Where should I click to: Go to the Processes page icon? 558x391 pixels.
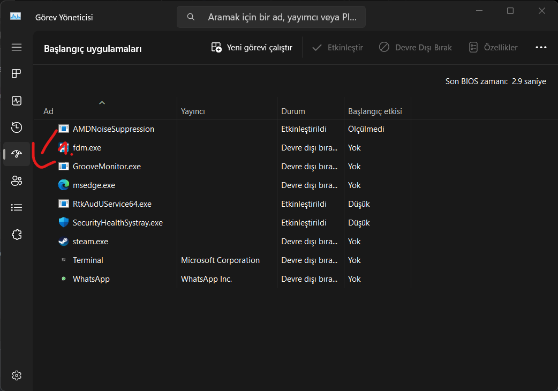click(17, 73)
